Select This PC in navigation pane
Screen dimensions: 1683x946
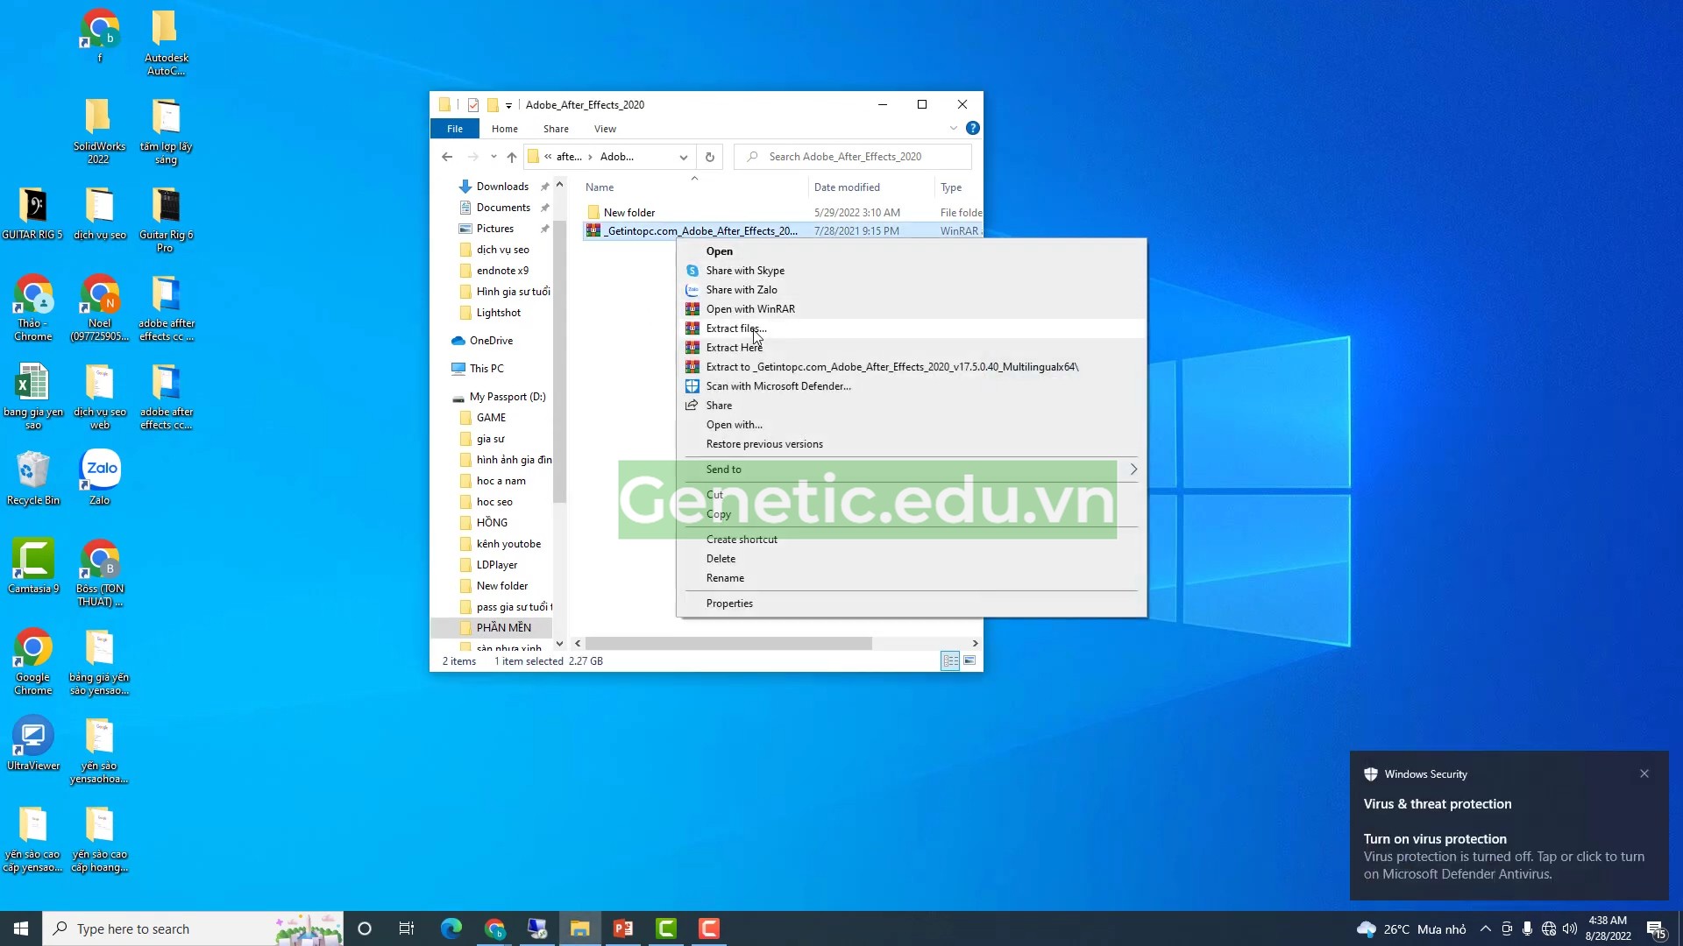[486, 369]
